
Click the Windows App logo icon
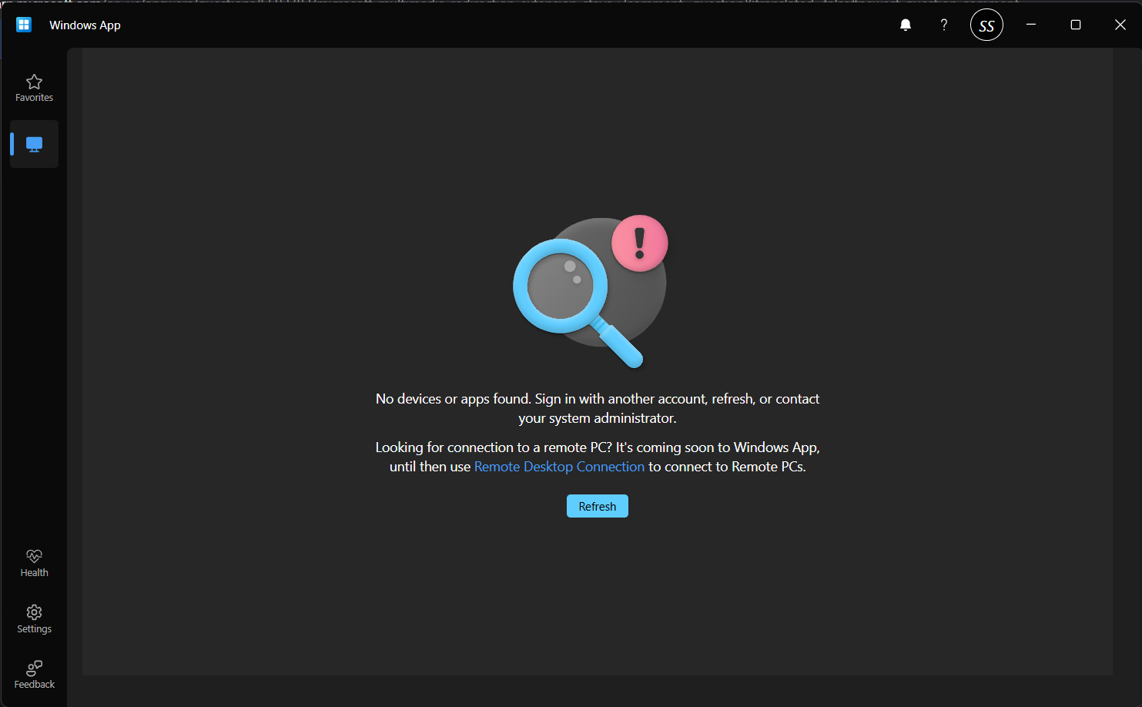tap(24, 25)
